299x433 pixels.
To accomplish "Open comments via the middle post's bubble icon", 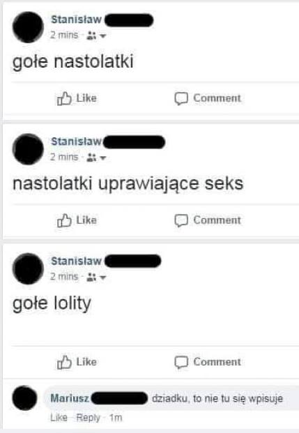I will pyautogui.click(x=181, y=220).
